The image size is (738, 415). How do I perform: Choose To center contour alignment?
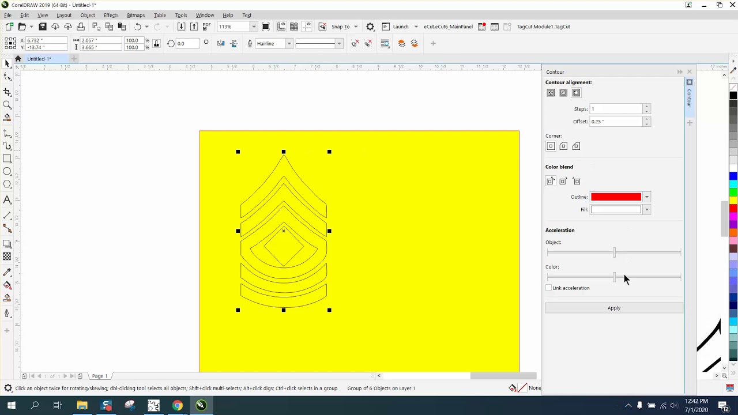[551, 93]
